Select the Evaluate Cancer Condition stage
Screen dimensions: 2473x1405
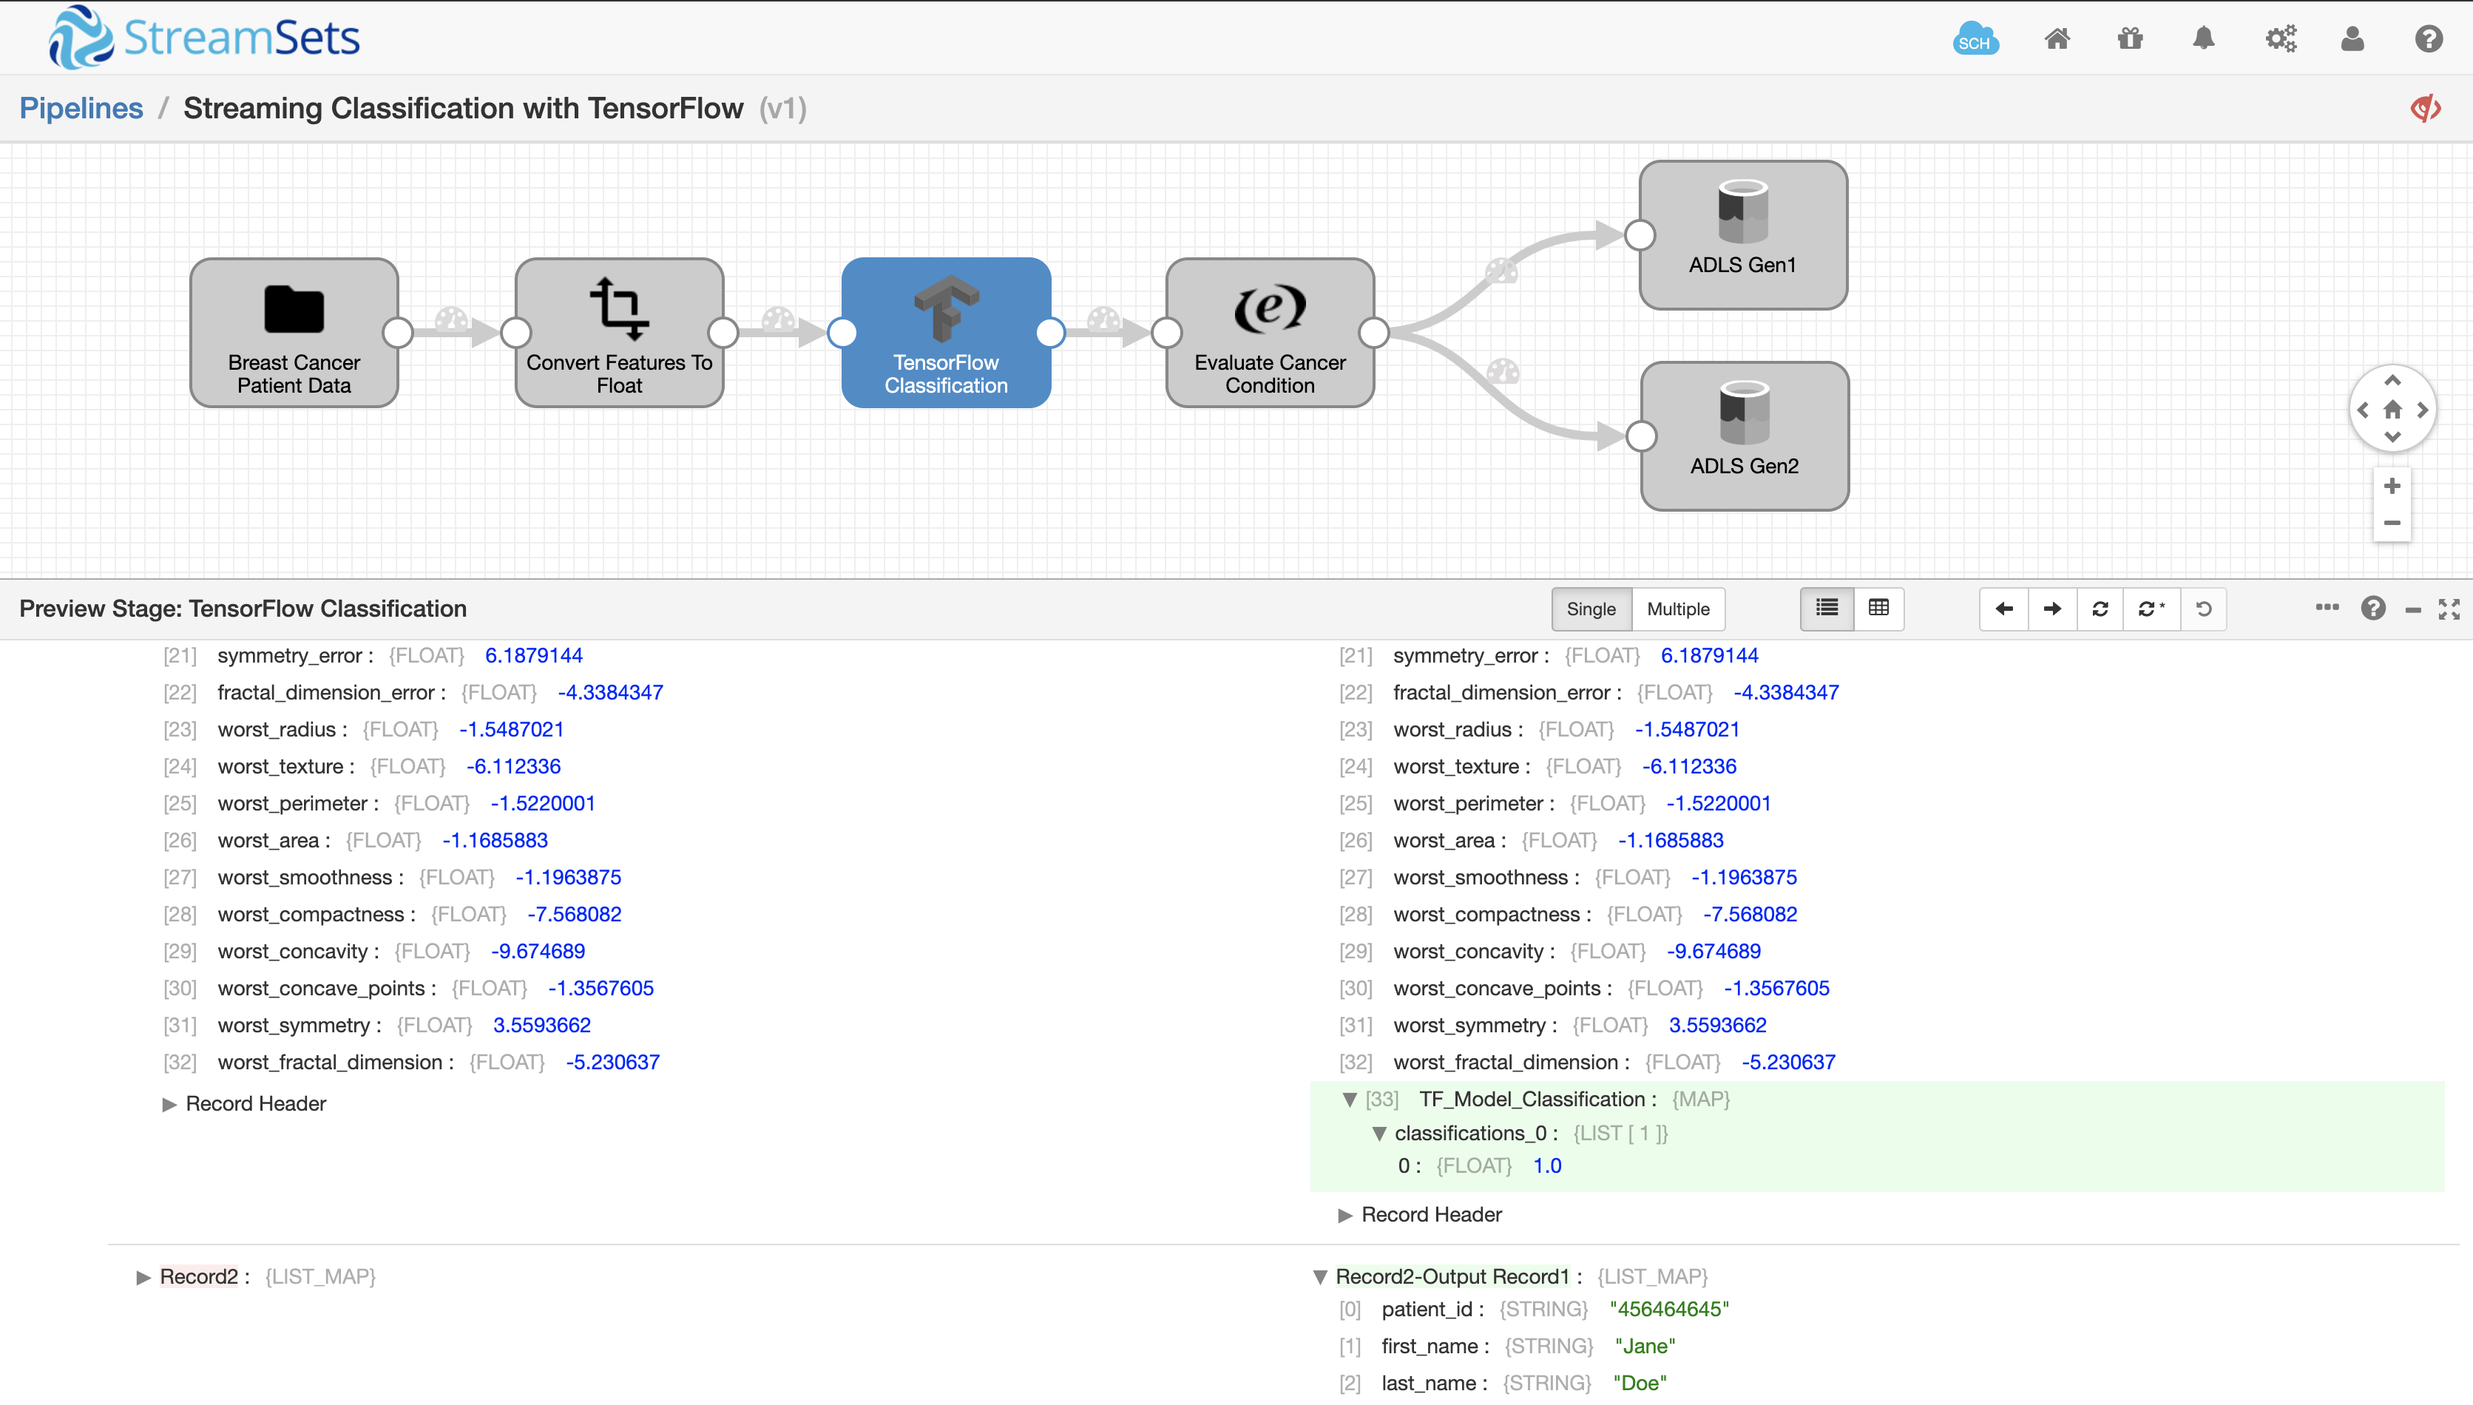click(1270, 332)
